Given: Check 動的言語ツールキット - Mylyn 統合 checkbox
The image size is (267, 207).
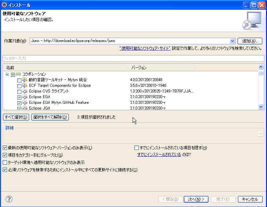Looking at the screenshot, I should click(19, 80).
